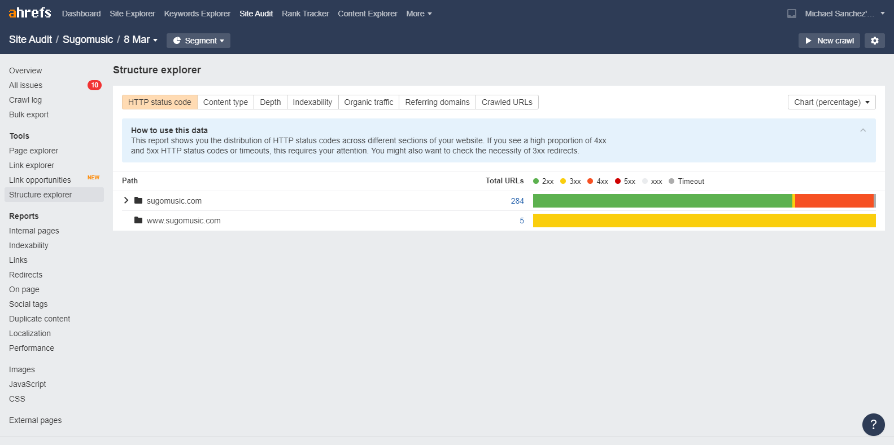Toggle the 4xx legend filter
894x445 pixels.
pyautogui.click(x=598, y=181)
